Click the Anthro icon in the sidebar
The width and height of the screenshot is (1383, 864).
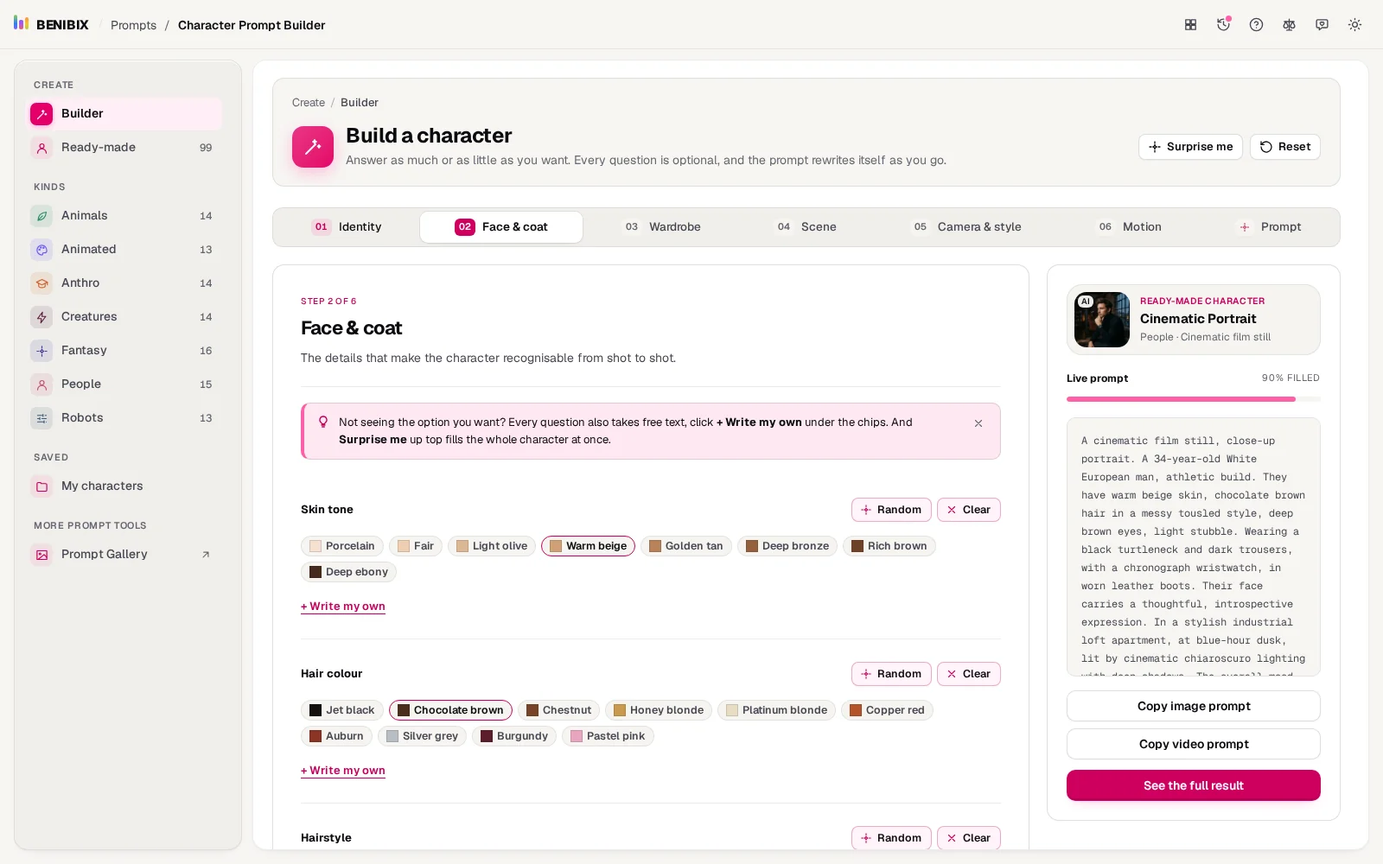pyautogui.click(x=41, y=283)
